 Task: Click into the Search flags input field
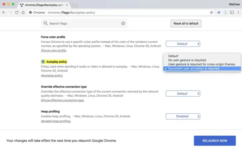pyautogui.click(x=84, y=23)
